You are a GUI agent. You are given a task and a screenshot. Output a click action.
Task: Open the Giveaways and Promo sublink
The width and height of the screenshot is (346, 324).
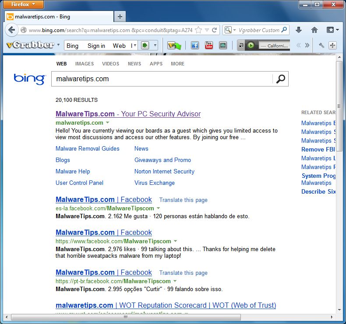click(x=162, y=160)
